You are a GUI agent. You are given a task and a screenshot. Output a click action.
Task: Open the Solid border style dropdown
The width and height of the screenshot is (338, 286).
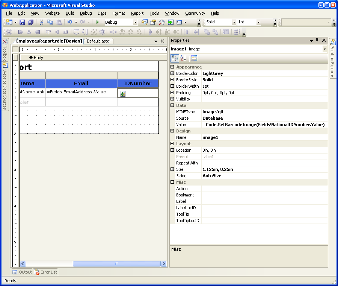(234, 23)
